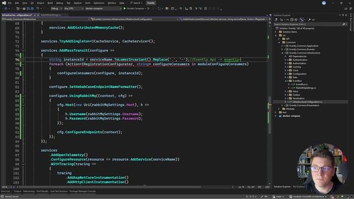Expand the Modules folder
The image size is (354, 199).
click(279, 109)
